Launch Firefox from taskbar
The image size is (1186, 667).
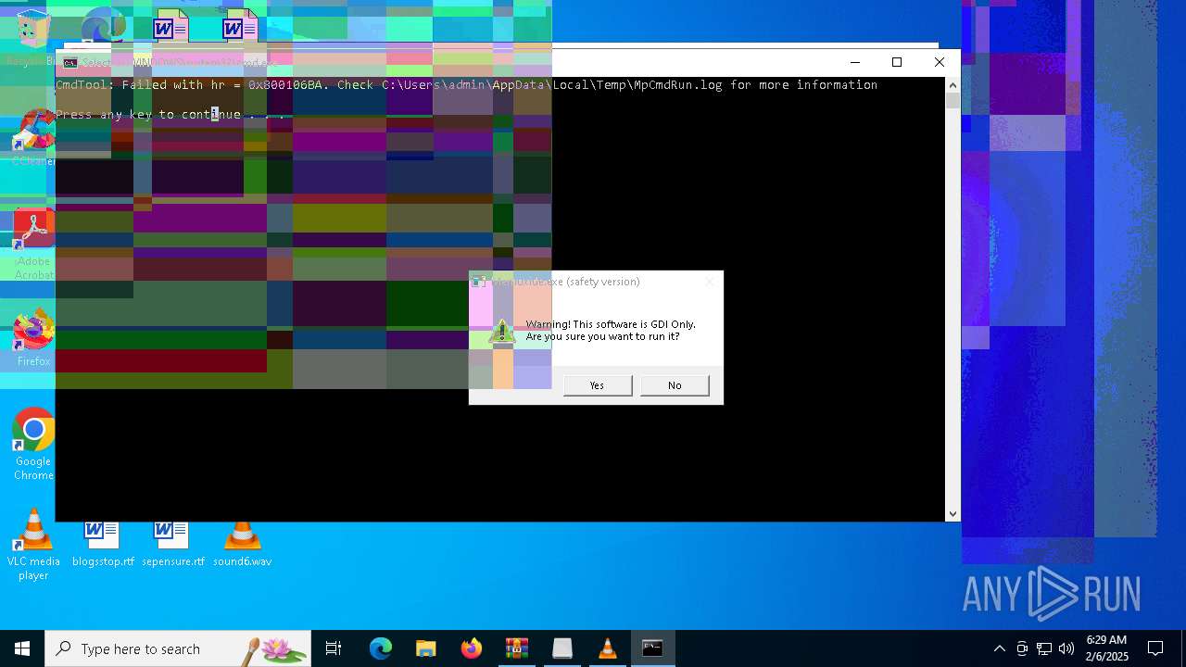coord(471,648)
